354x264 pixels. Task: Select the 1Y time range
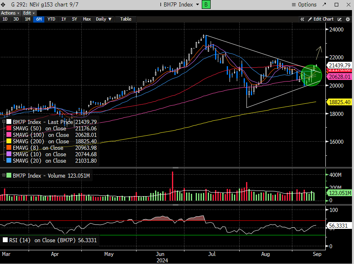[x=64, y=19]
